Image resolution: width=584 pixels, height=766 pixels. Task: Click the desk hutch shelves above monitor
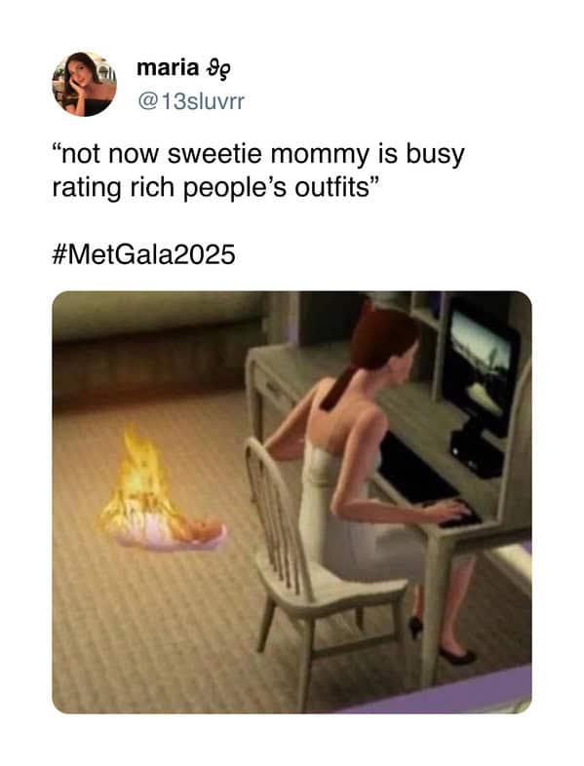tap(426, 311)
